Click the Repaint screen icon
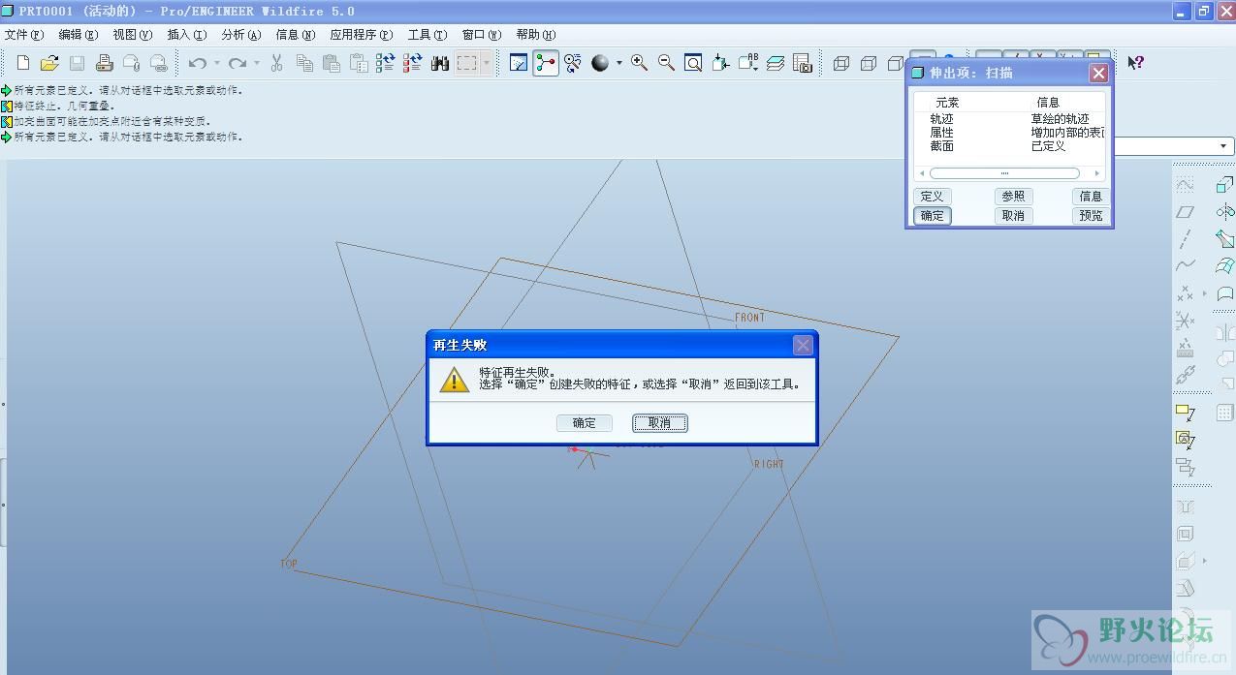The height and width of the screenshot is (675, 1236). pyautogui.click(x=519, y=63)
